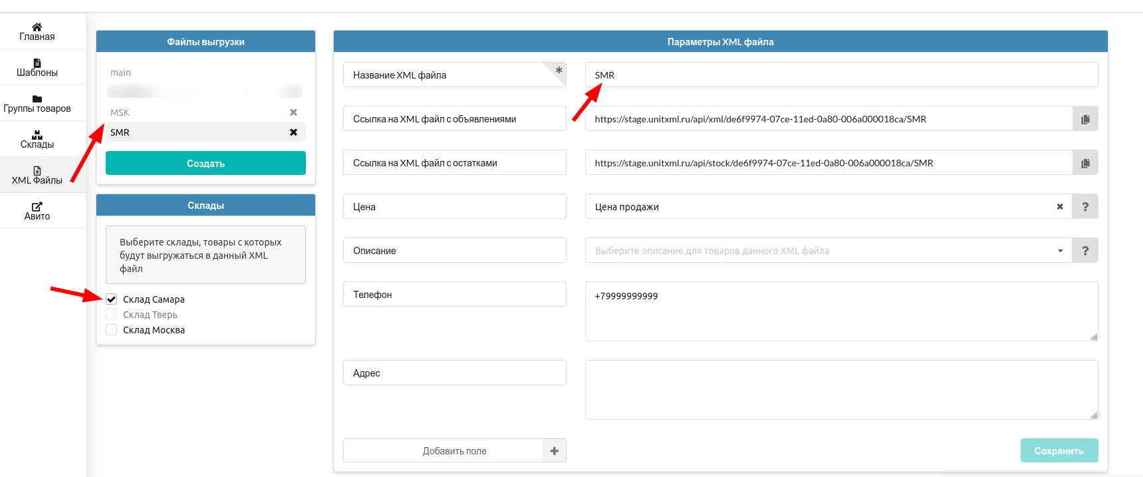This screenshot has width=1143, height=477.
Task: Show help for the Описание field
Action: [1085, 251]
